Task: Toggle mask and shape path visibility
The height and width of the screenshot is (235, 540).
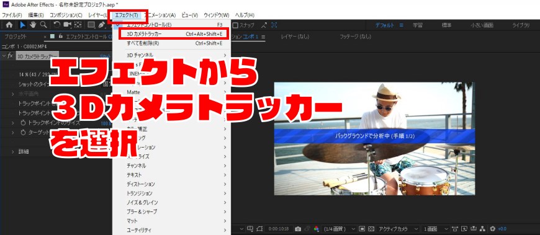Action: pos(260,229)
